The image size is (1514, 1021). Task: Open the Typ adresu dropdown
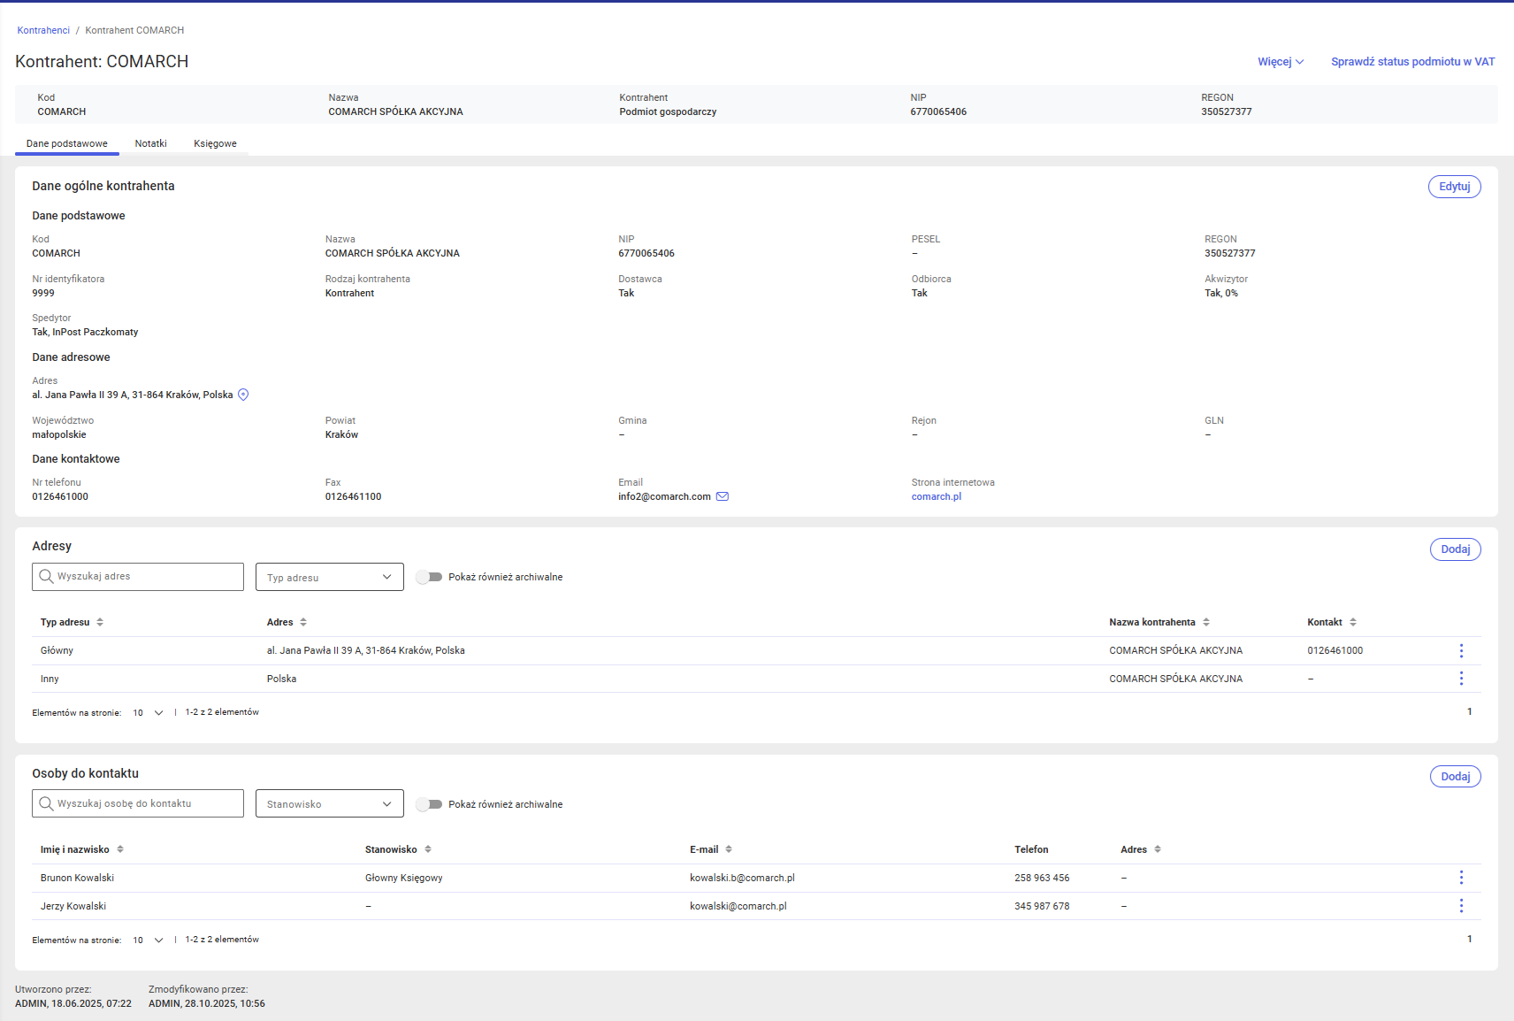click(329, 577)
